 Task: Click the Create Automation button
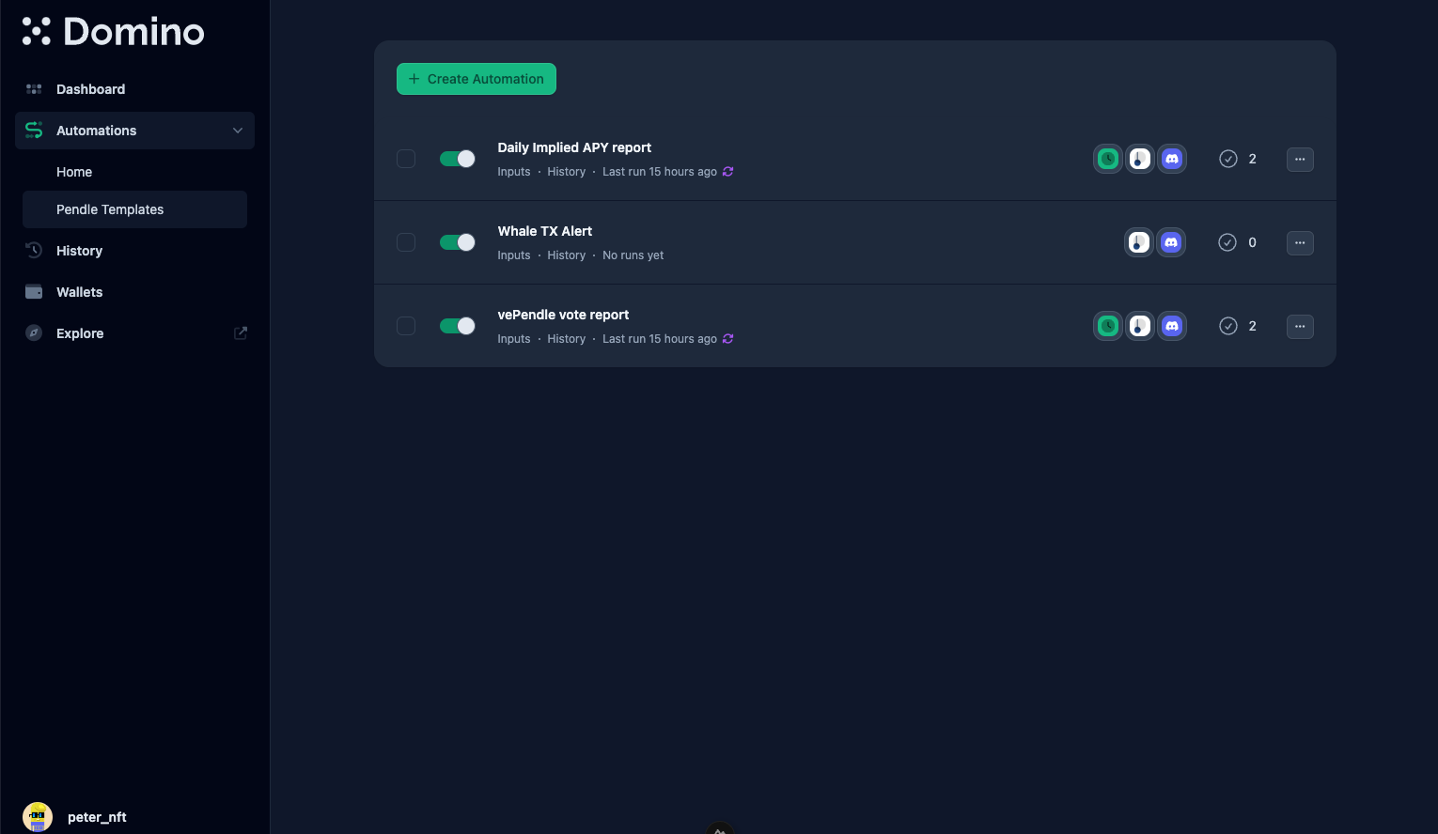(x=477, y=79)
